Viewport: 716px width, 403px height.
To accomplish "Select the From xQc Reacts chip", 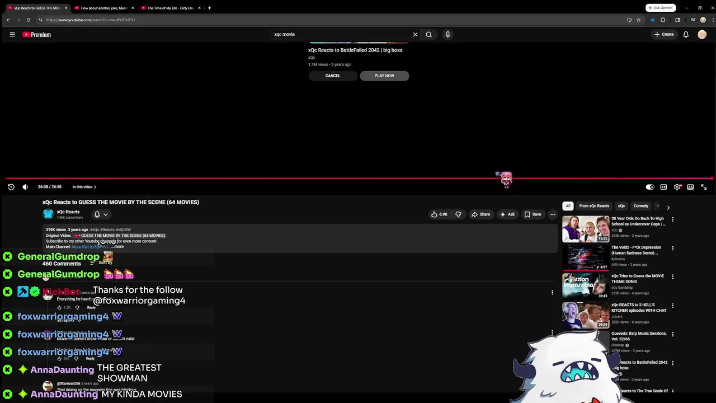I will [x=594, y=206].
